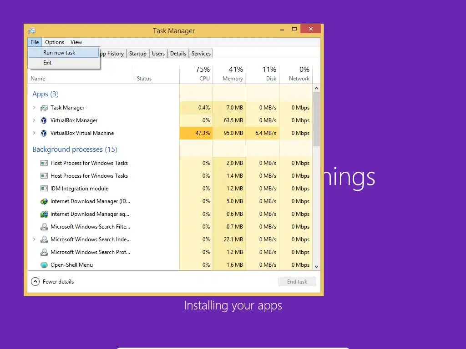The width and height of the screenshot is (466, 349).
Task: Expand the Task Manager app row
Action: tap(34, 107)
